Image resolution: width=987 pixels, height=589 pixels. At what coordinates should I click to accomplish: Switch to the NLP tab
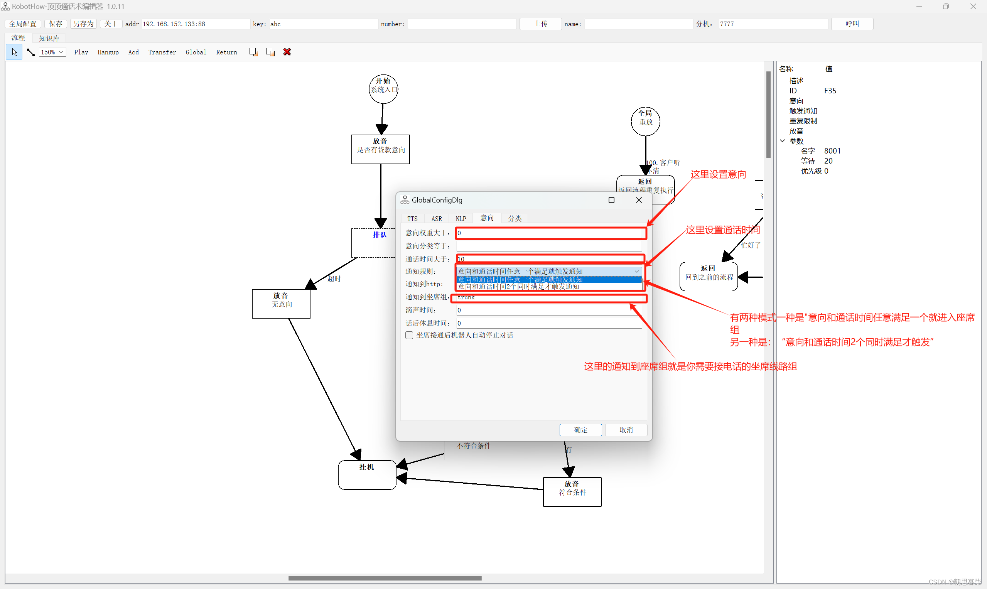(x=461, y=219)
